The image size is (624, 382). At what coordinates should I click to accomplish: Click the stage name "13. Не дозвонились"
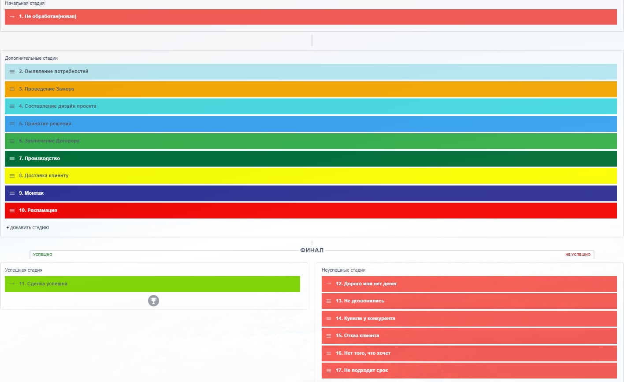[x=360, y=301]
